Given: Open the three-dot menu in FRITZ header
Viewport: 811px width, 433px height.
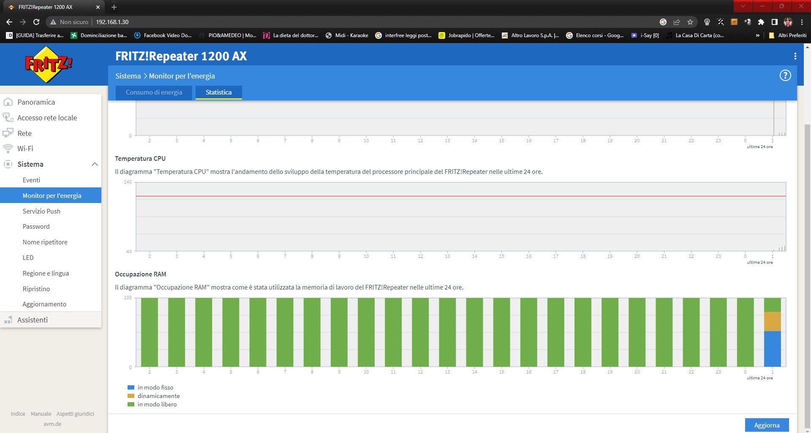Looking at the screenshot, I should (x=795, y=56).
